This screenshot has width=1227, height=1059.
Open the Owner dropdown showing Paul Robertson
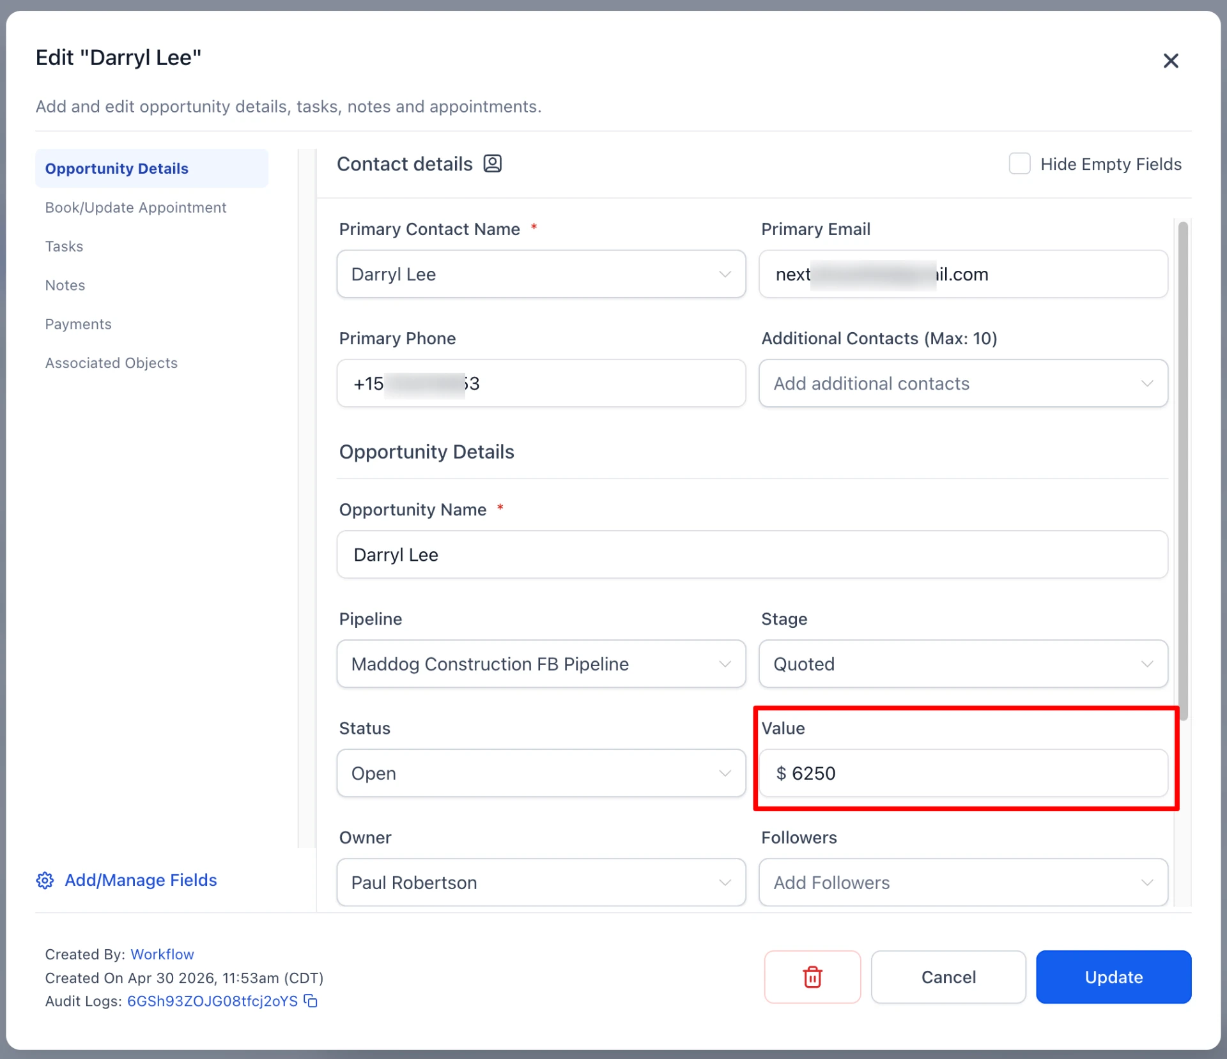pyautogui.click(x=541, y=882)
